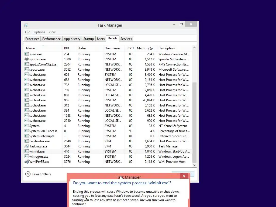Click icon of svchost.exe PID 956
Image resolution: width=276 pixels, height=207 pixels.
pos(27,100)
